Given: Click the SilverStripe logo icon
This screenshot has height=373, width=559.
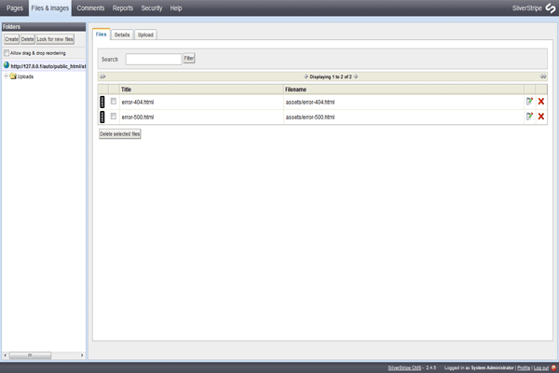Looking at the screenshot, I should (551, 7).
